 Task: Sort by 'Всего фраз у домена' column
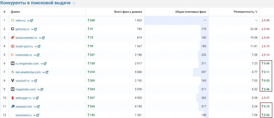[128, 12]
